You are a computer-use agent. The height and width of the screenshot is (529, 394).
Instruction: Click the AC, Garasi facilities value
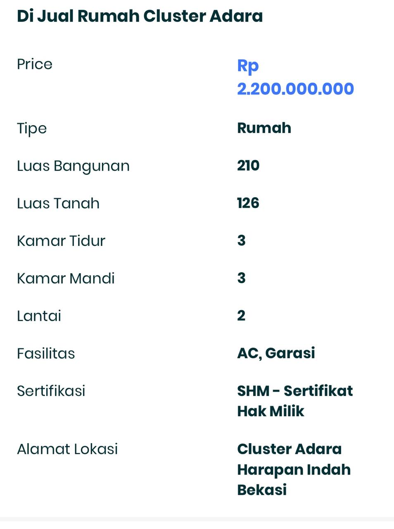pos(276,353)
